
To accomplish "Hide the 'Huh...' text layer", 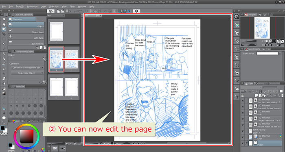I will pyautogui.click(x=243, y=113).
